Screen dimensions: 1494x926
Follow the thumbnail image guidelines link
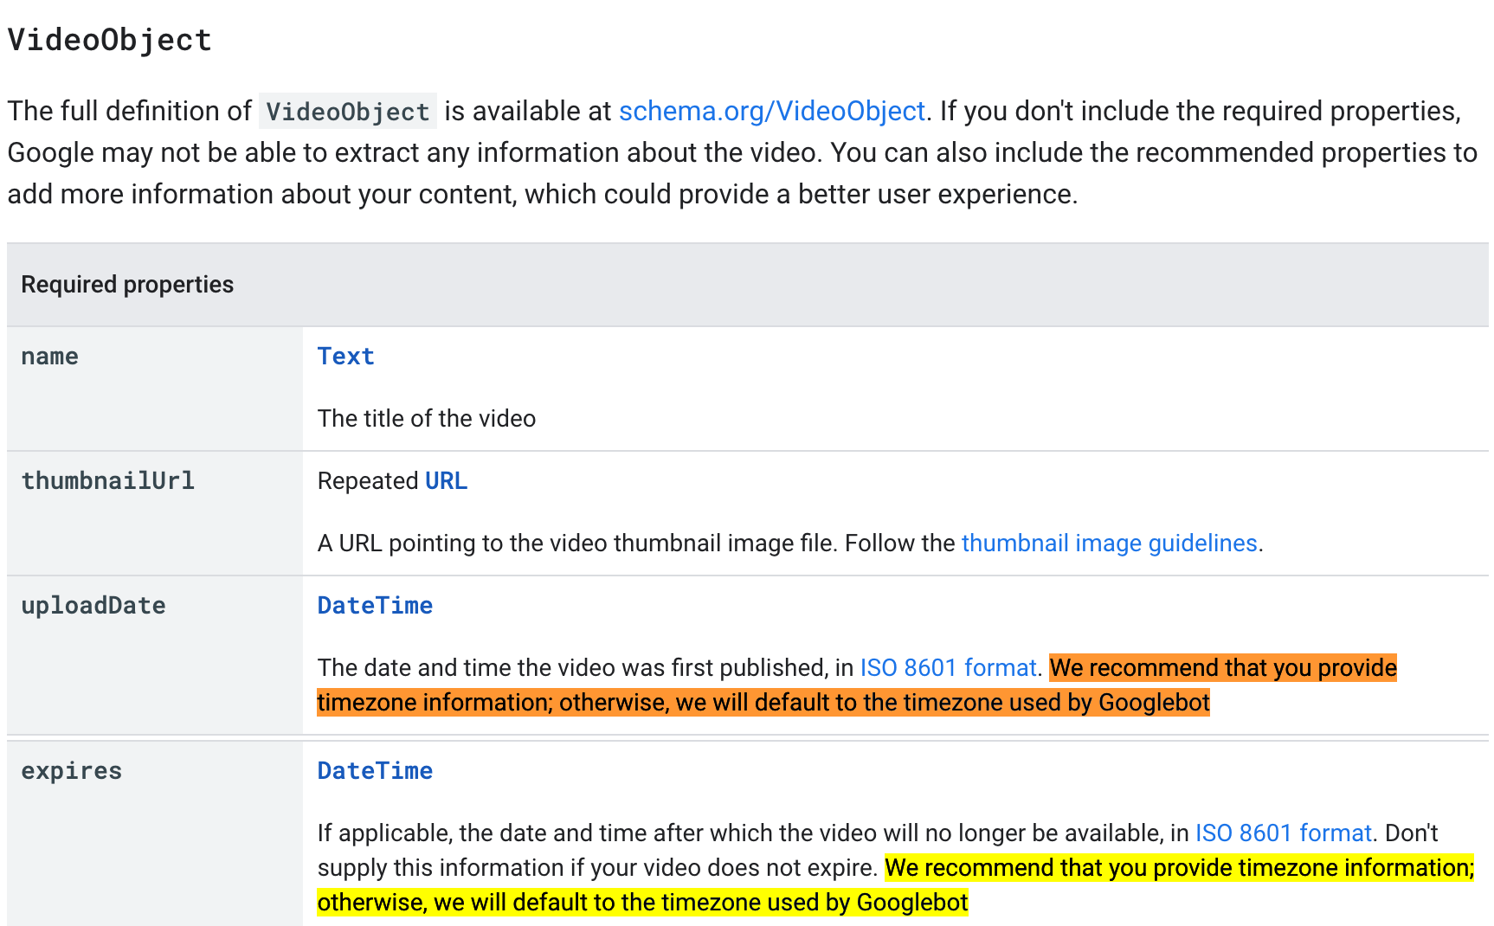tap(1109, 543)
